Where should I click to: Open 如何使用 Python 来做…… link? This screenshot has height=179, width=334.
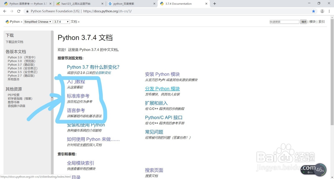click(93, 139)
